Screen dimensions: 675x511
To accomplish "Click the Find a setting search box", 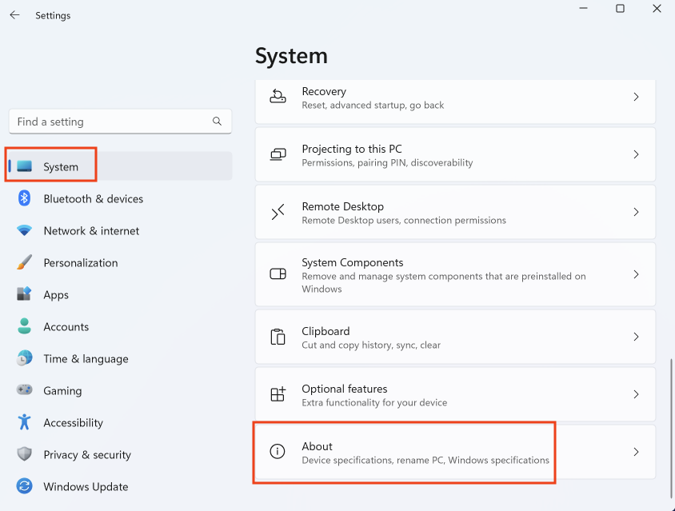I will pyautogui.click(x=120, y=122).
